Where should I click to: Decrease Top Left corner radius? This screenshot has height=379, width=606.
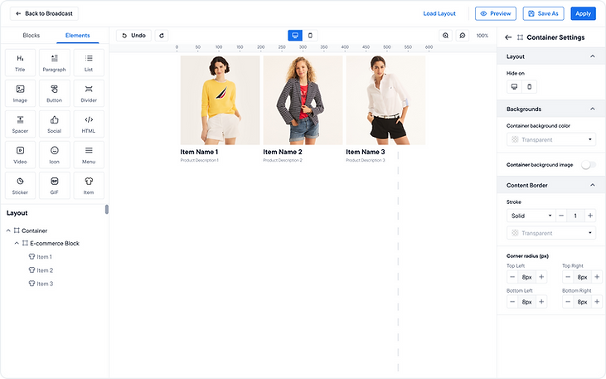(512, 277)
